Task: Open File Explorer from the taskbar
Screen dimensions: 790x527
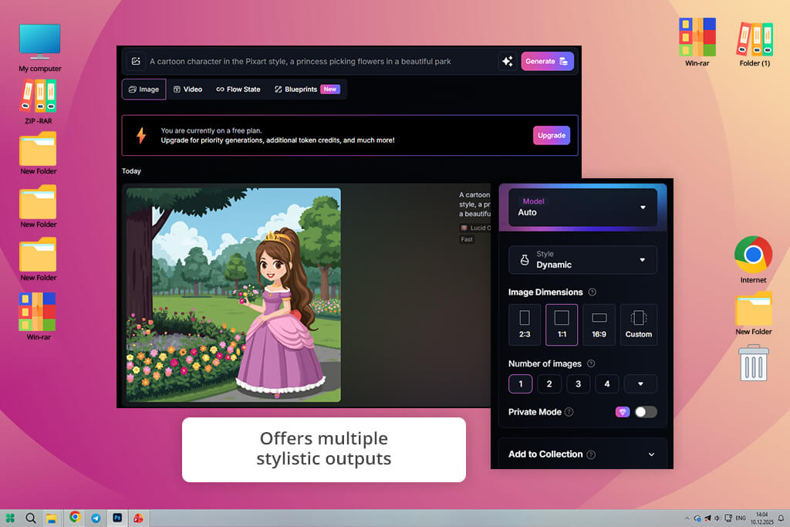Action: tap(52, 518)
